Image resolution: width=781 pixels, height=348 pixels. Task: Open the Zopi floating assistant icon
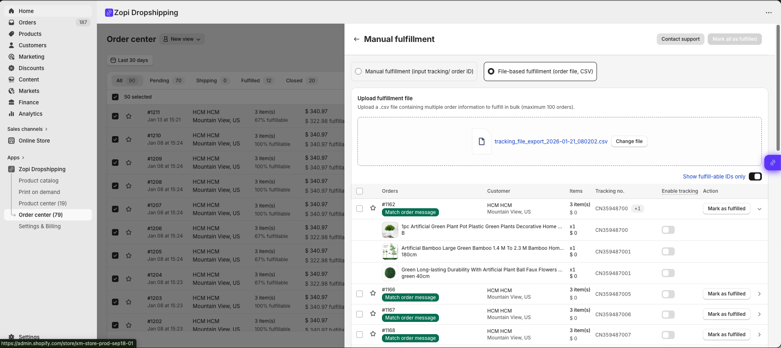tap(772, 163)
